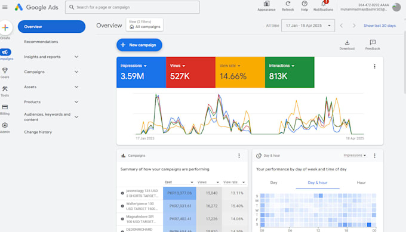Switch to the Day tab
The height and width of the screenshot is (232, 406).
click(x=273, y=182)
